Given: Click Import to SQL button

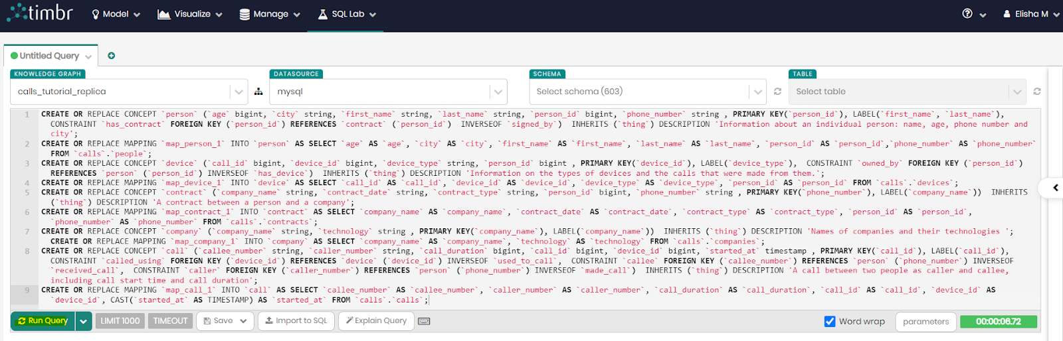Looking at the screenshot, I should [296, 321].
